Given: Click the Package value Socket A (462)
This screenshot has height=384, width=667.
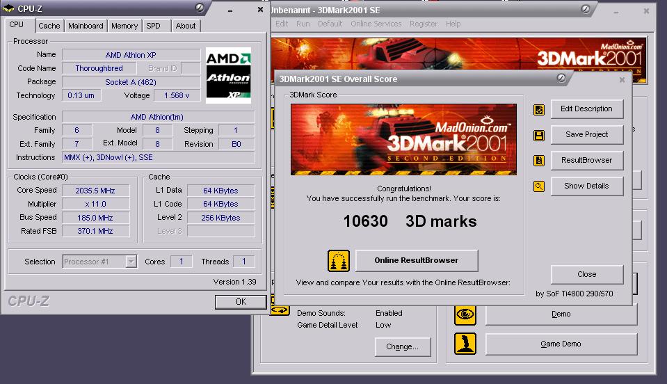Looking at the screenshot, I should click(x=131, y=82).
